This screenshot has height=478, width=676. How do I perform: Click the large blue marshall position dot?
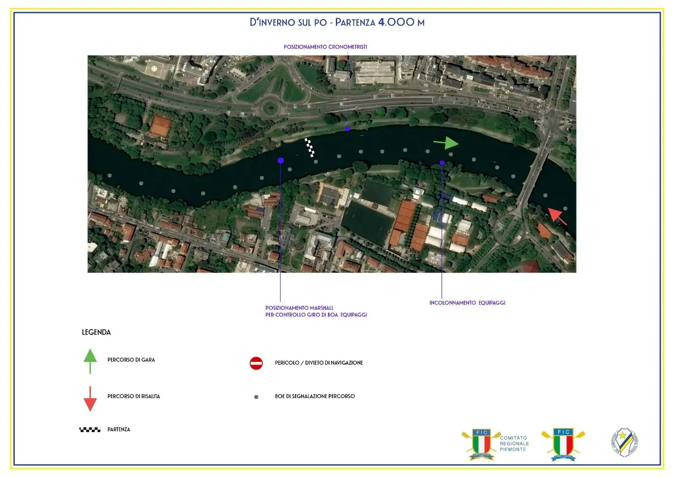[281, 161]
